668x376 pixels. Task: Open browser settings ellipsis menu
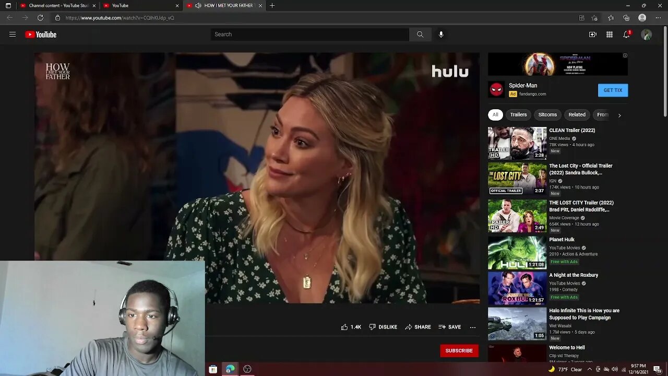tap(658, 18)
